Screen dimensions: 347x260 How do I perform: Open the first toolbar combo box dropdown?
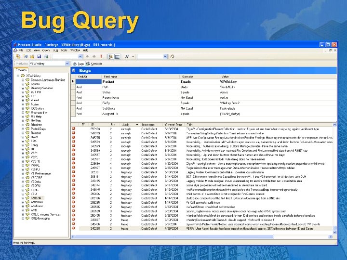point(80,57)
